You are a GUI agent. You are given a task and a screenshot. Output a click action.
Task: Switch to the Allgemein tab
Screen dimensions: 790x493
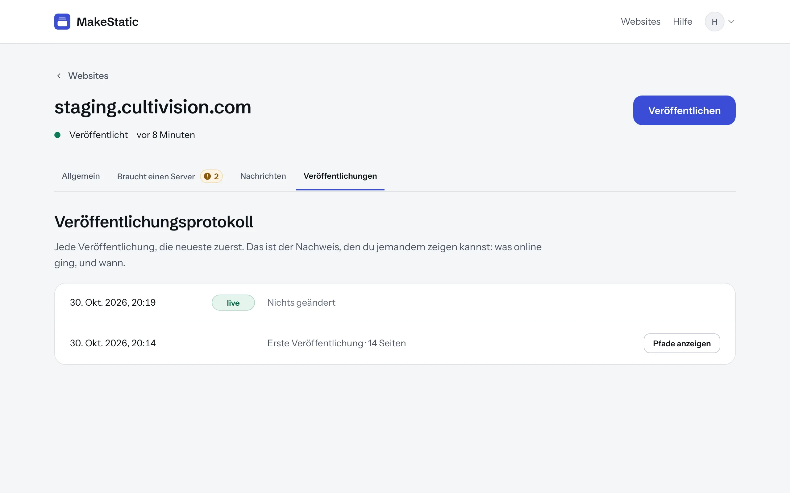pos(81,176)
